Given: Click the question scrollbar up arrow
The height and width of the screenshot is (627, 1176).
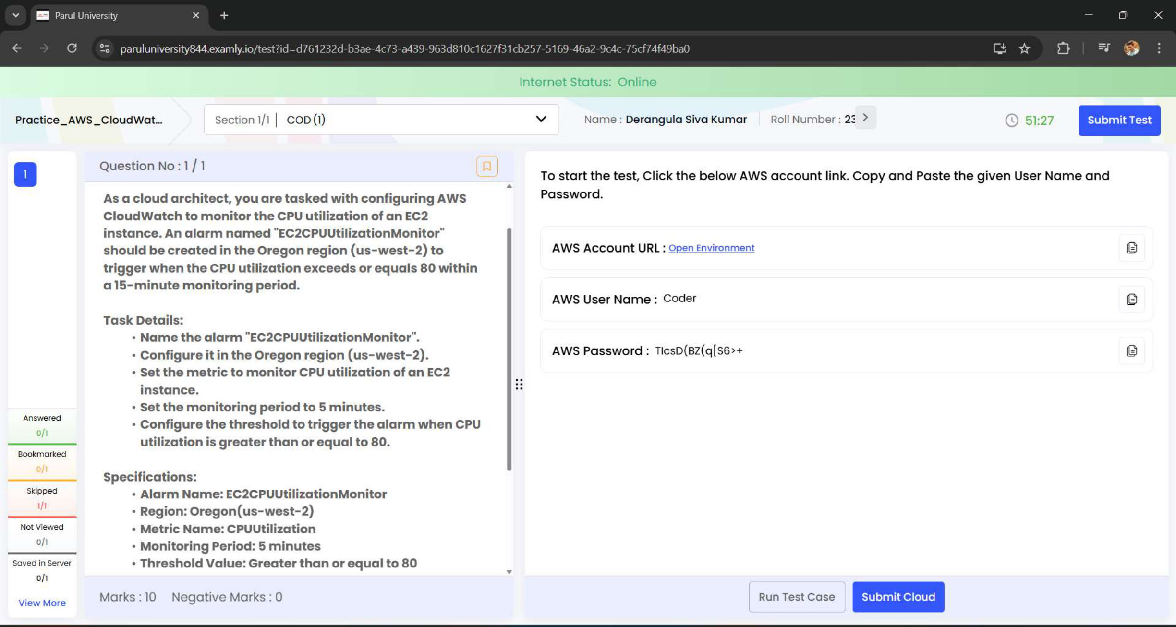Looking at the screenshot, I should pos(509,186).
